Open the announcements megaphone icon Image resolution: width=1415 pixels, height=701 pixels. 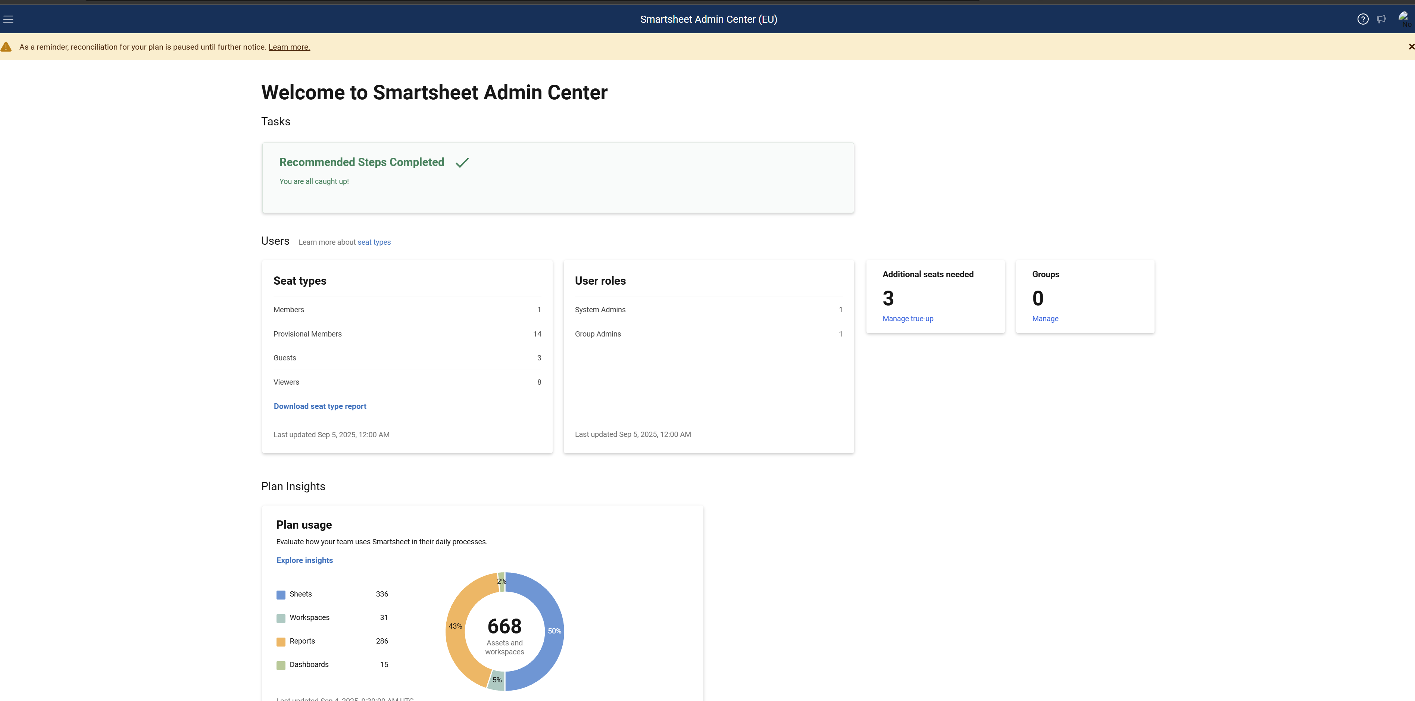(1381, 19)
